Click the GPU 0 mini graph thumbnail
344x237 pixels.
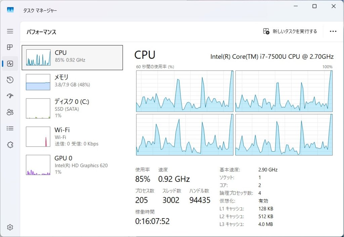click(38, 165)
